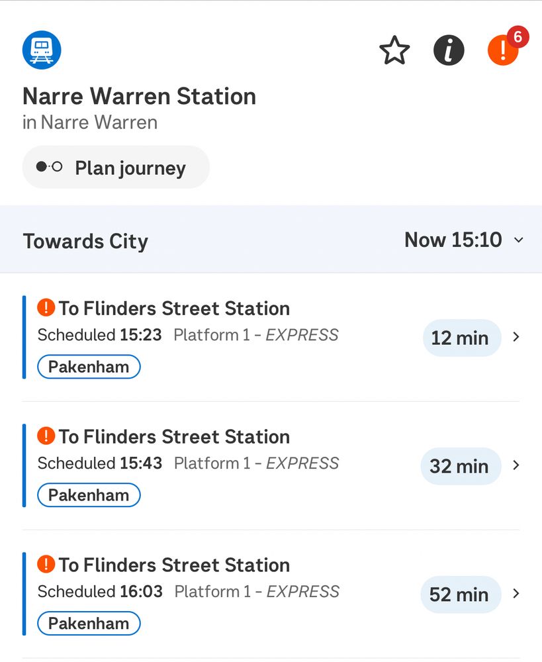This screenshot has height=662, width=542.
Task: Click the Pakenham tag on the 15:43 service
Action: coord(89,495)
